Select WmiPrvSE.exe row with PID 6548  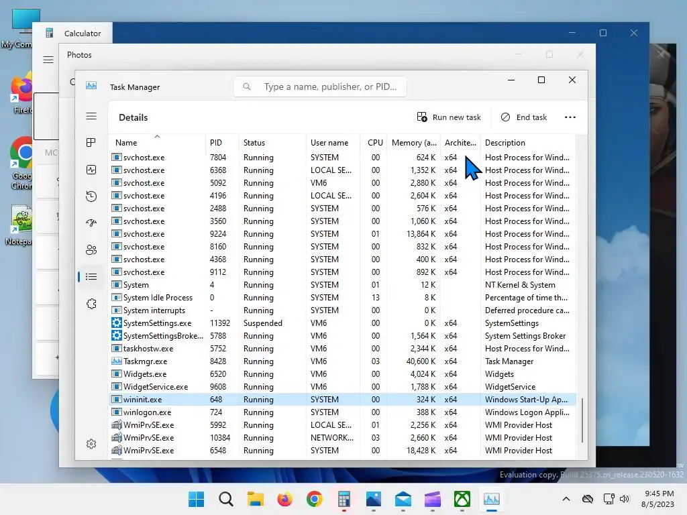coord(342,450)
